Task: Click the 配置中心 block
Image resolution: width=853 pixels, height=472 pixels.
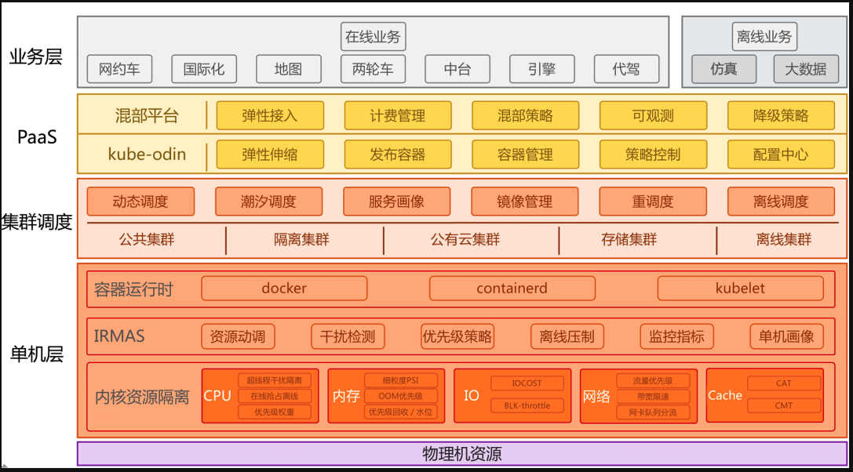Action: (x=781, y=154)
